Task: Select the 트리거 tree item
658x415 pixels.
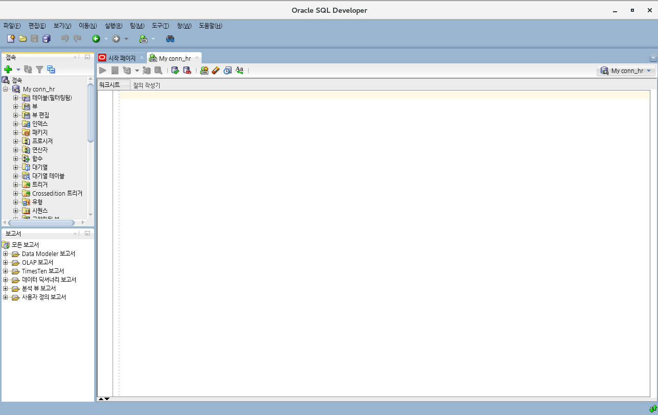Action: tap(40, 185)
